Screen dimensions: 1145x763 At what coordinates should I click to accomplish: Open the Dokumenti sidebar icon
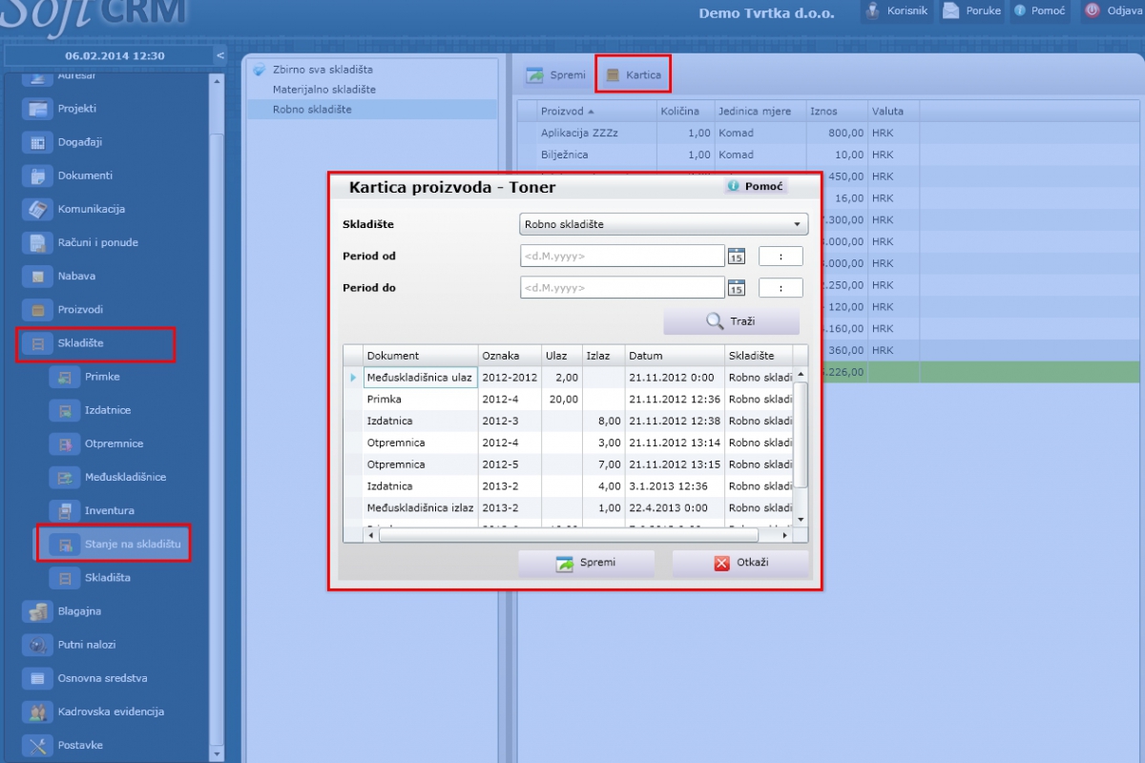coord(38,175)
